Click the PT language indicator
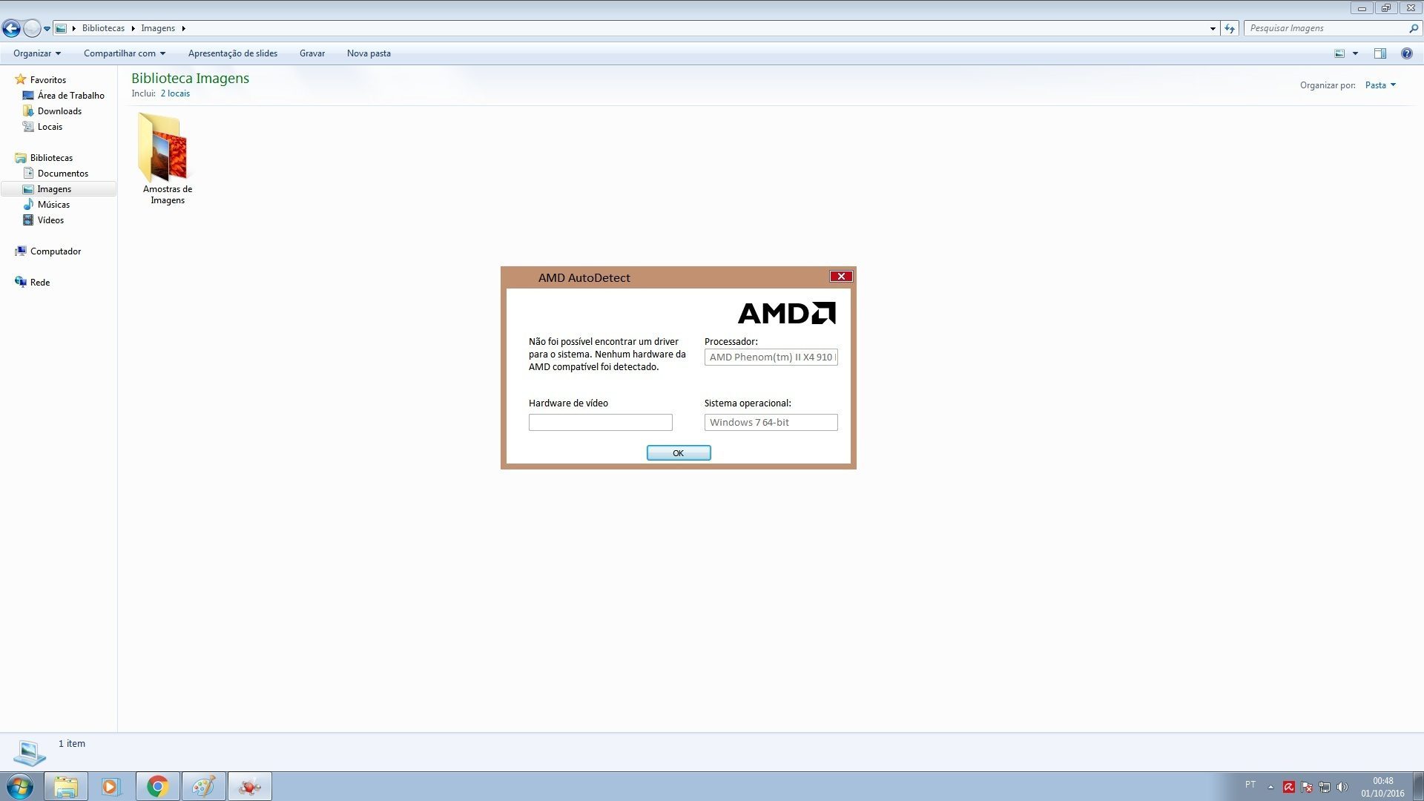 tap(1250, 785)
